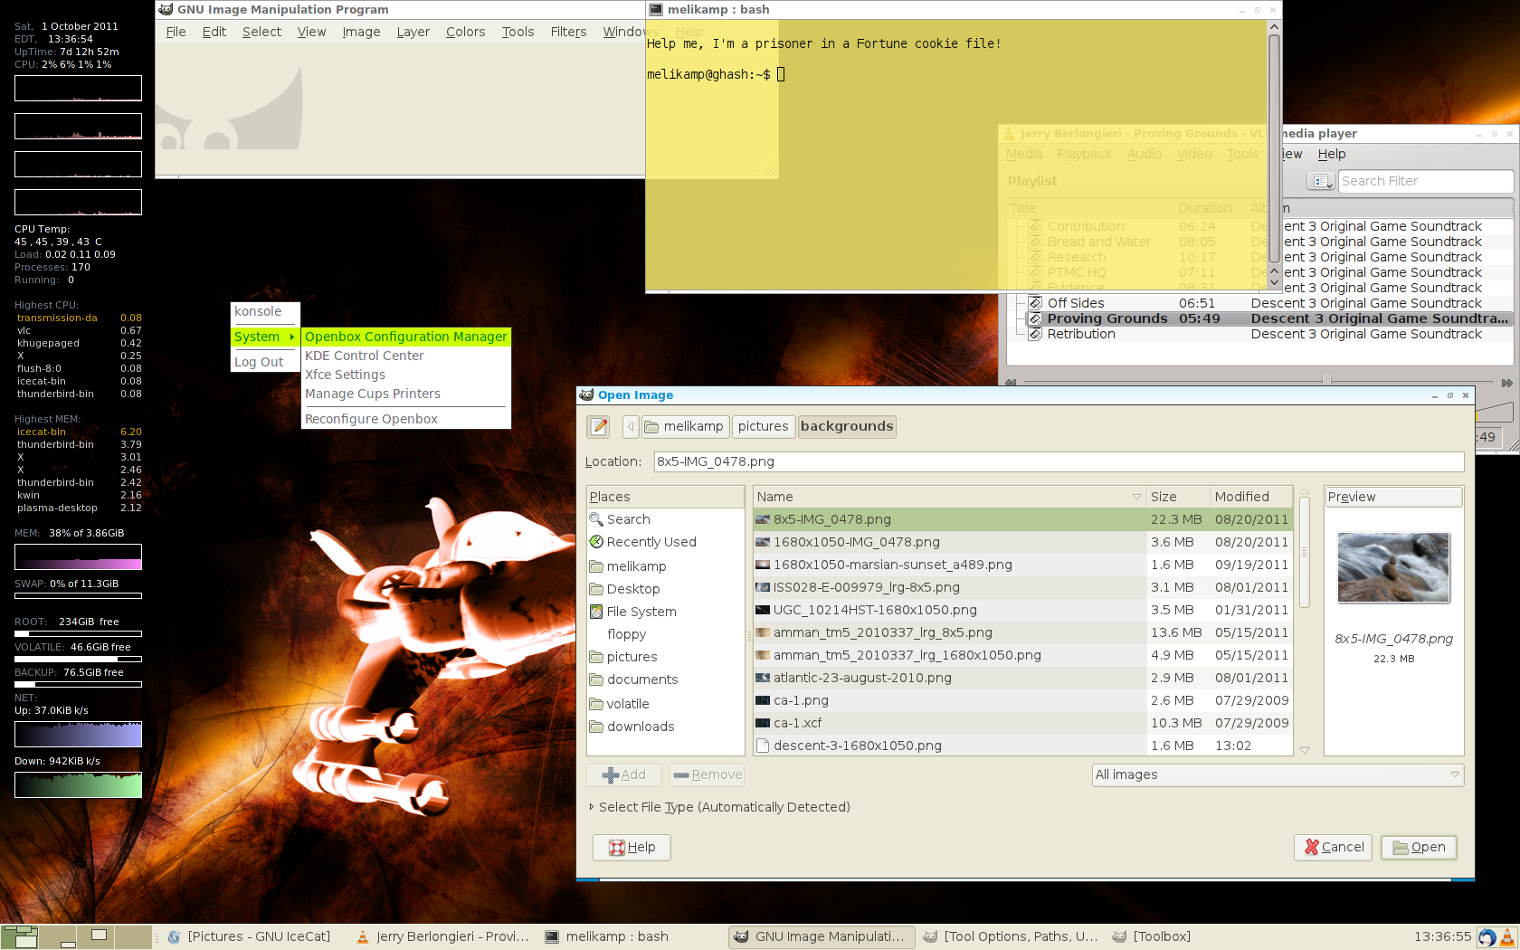Viewport: 1520px width, 950px height.
Task: Open GIMP Select menu
Action: pos(261,32)
